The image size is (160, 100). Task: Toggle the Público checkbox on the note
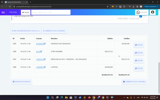140,16
